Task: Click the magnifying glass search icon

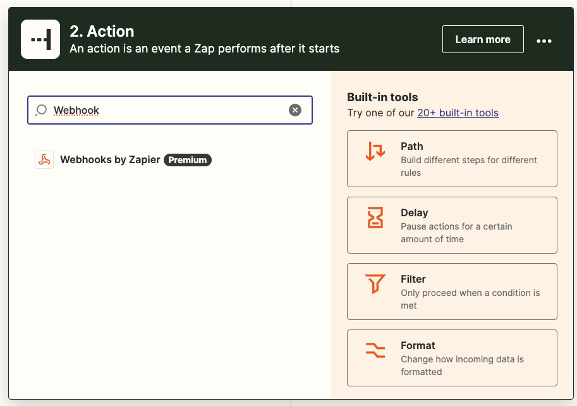Action: 41,110
